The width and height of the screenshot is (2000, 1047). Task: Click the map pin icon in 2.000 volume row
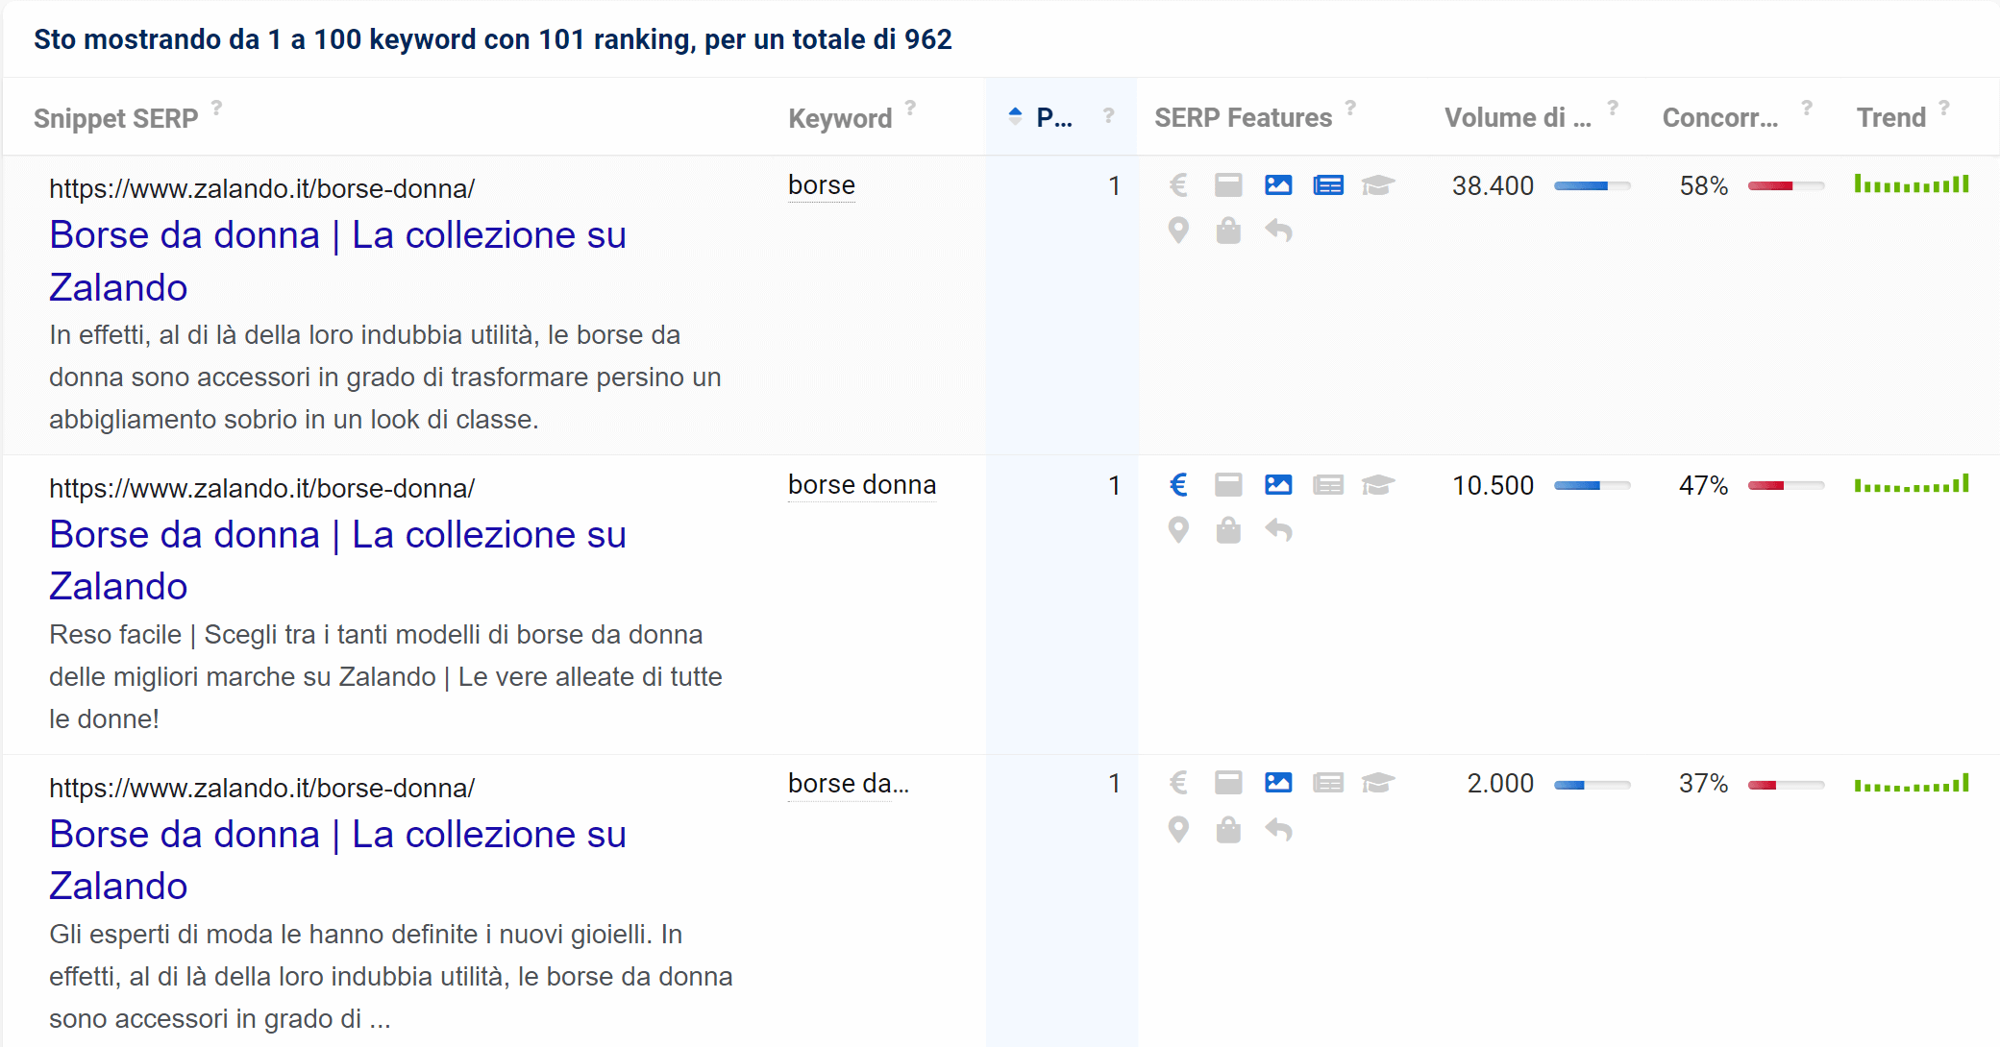click(1178, 830)
